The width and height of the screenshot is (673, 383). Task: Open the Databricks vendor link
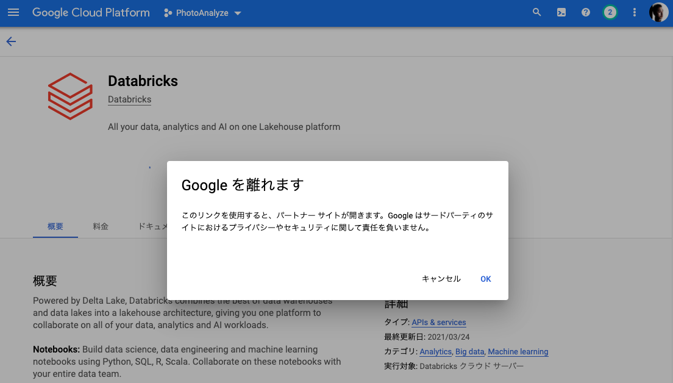coord(130,99)
